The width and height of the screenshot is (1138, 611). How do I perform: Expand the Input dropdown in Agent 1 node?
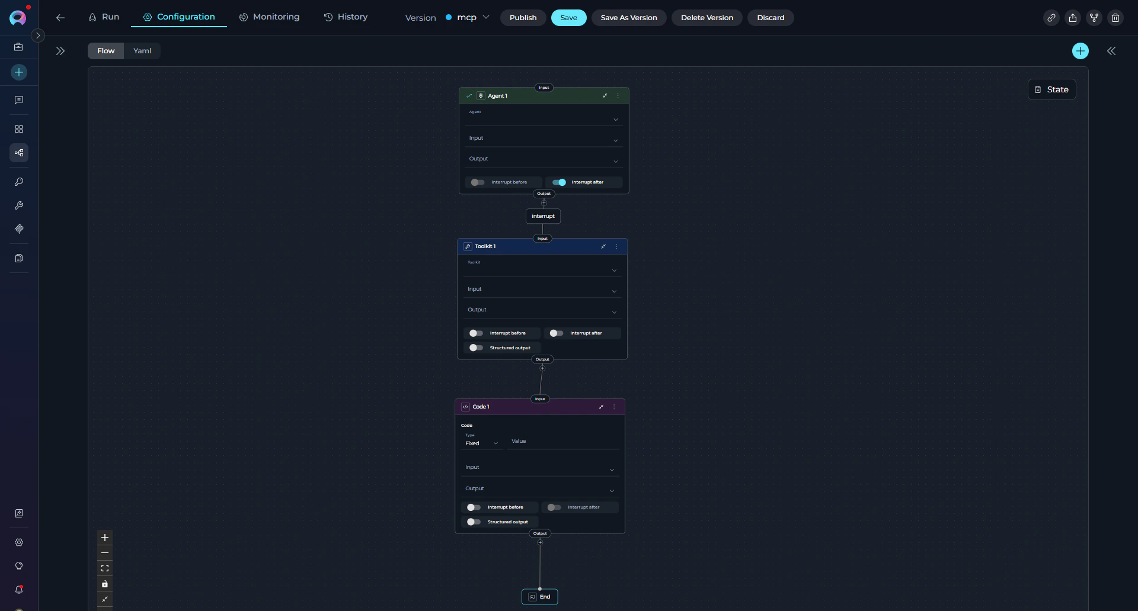coord(544,139)
